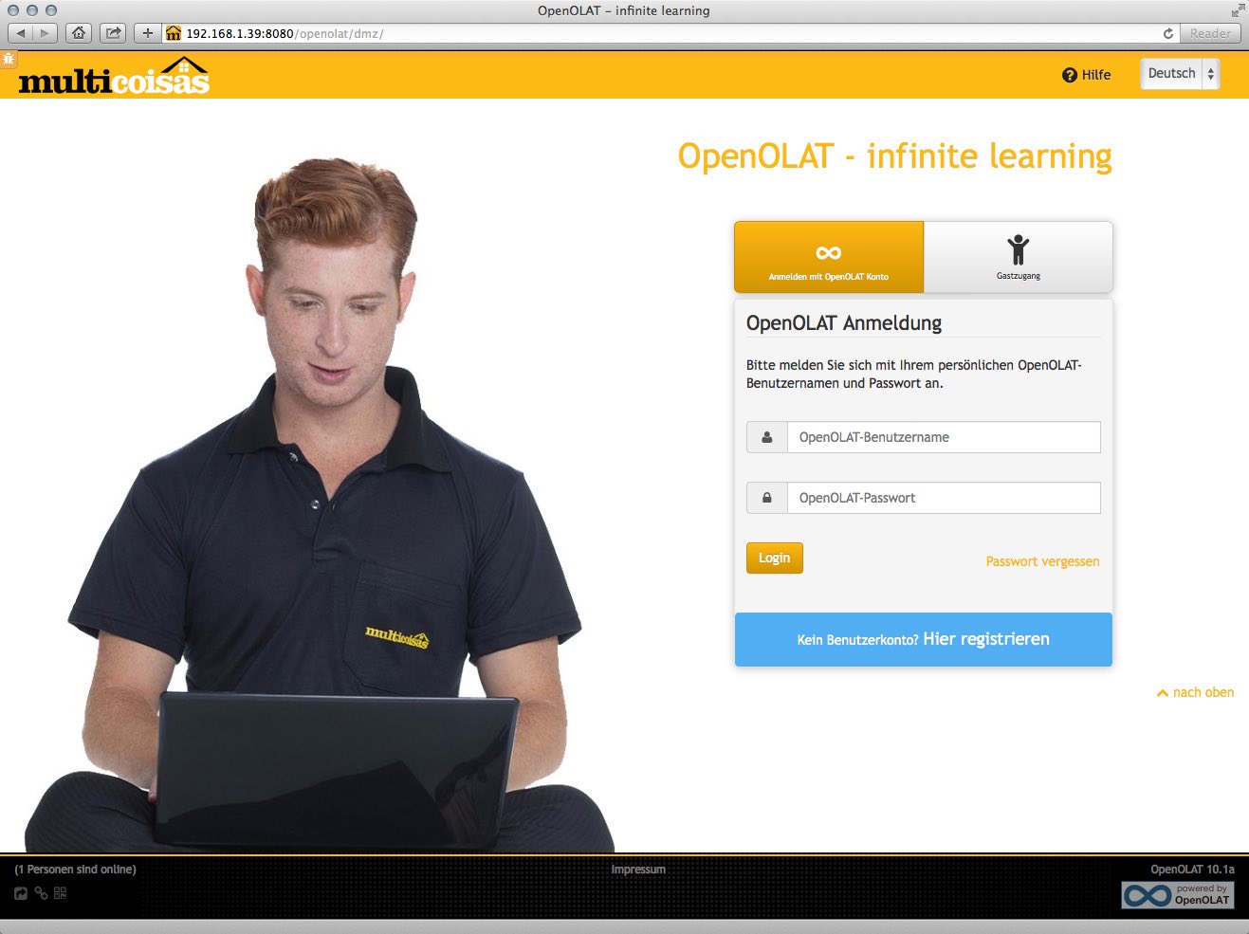Open the Reader view button
1249x934 pixels.
click(x=1210, y=33)
